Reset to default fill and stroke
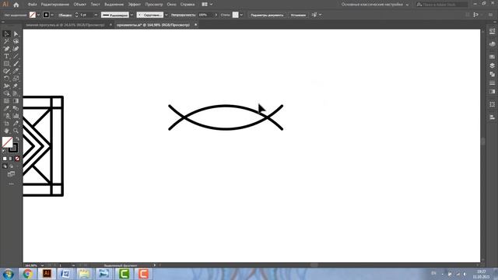Image resolution: width=498 pixels, height=280 pixels. [4, 152]
